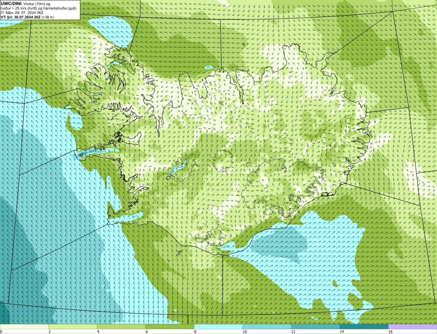Click the light cyan 8–10 m/s legend swatch
Screen dimensions: 437x334
218,326
